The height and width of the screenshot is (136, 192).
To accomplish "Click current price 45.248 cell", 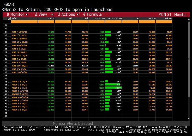I will pos(51,32).
